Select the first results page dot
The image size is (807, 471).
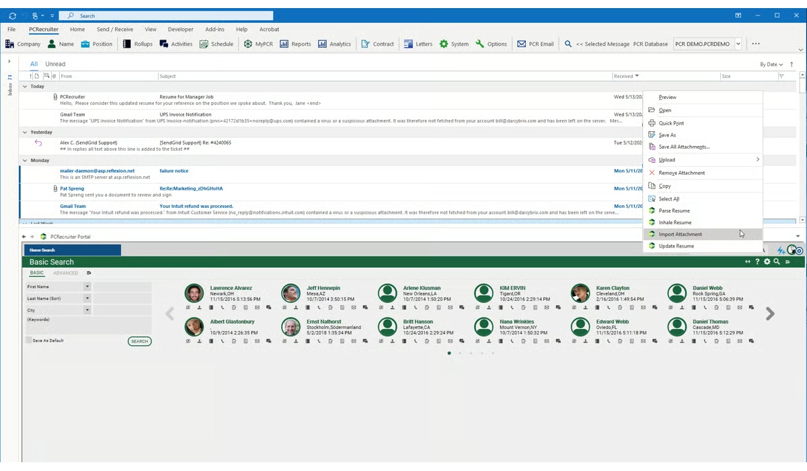[449, 353]
